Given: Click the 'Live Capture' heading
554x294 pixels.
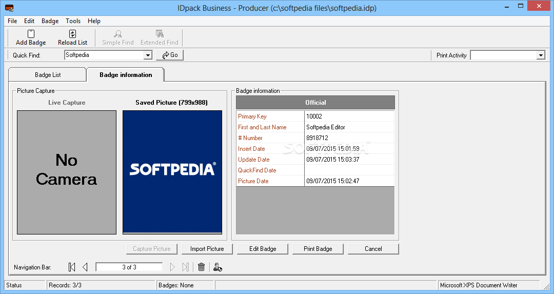Looking at the screenshot, I should point(67,103).
